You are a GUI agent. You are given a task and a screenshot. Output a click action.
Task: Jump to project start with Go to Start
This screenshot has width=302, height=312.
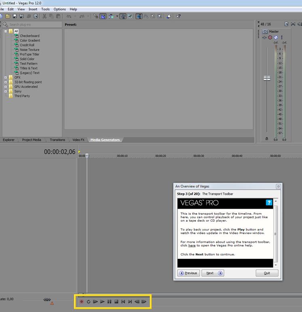123,301
